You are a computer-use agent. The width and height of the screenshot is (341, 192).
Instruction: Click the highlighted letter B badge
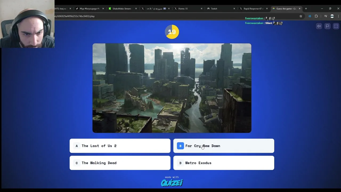pos(180,146)
